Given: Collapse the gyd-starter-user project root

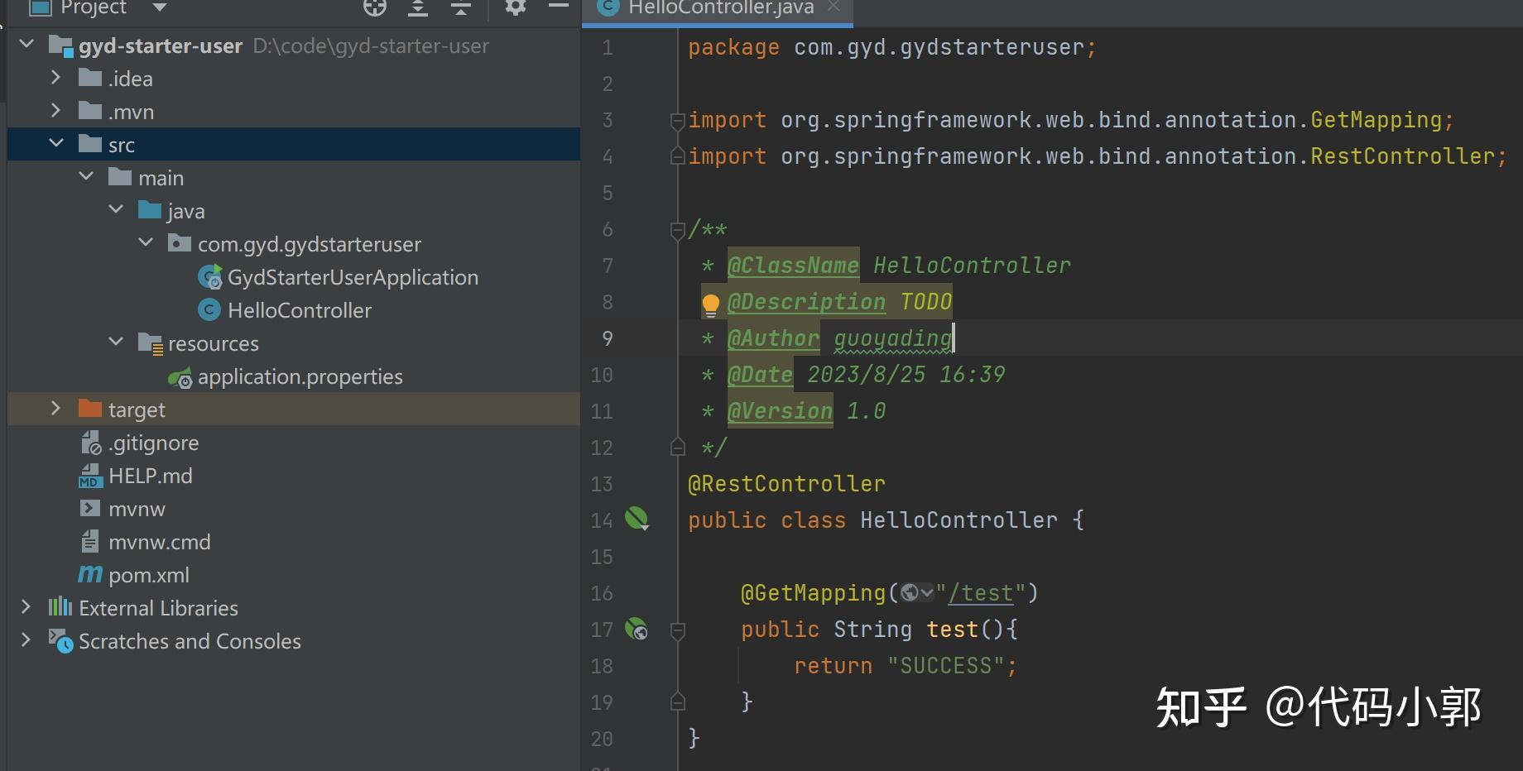Looking at the screenshot, I should tap(26, 45).
